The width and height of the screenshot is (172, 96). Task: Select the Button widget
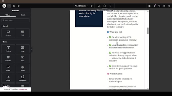coord(8,68)
